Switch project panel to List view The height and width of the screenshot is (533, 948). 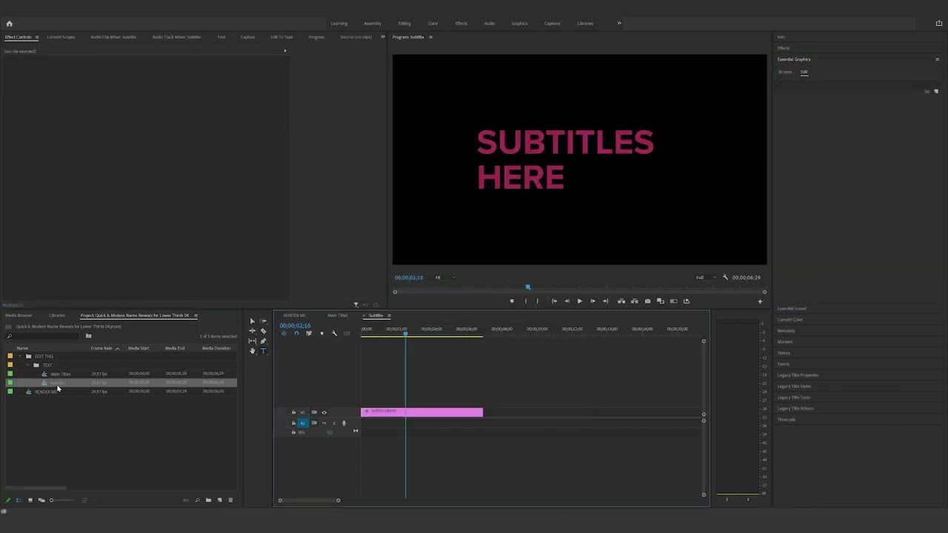(19, 500)
